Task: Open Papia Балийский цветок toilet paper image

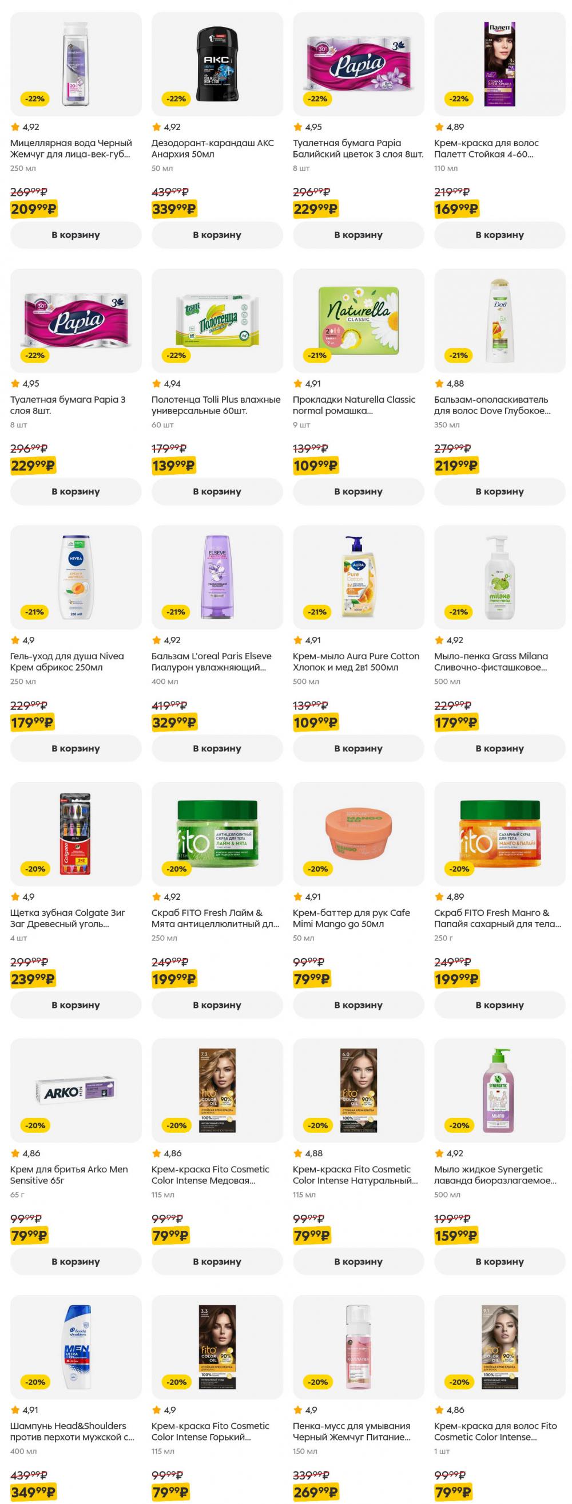Action: tap(358, 64)
